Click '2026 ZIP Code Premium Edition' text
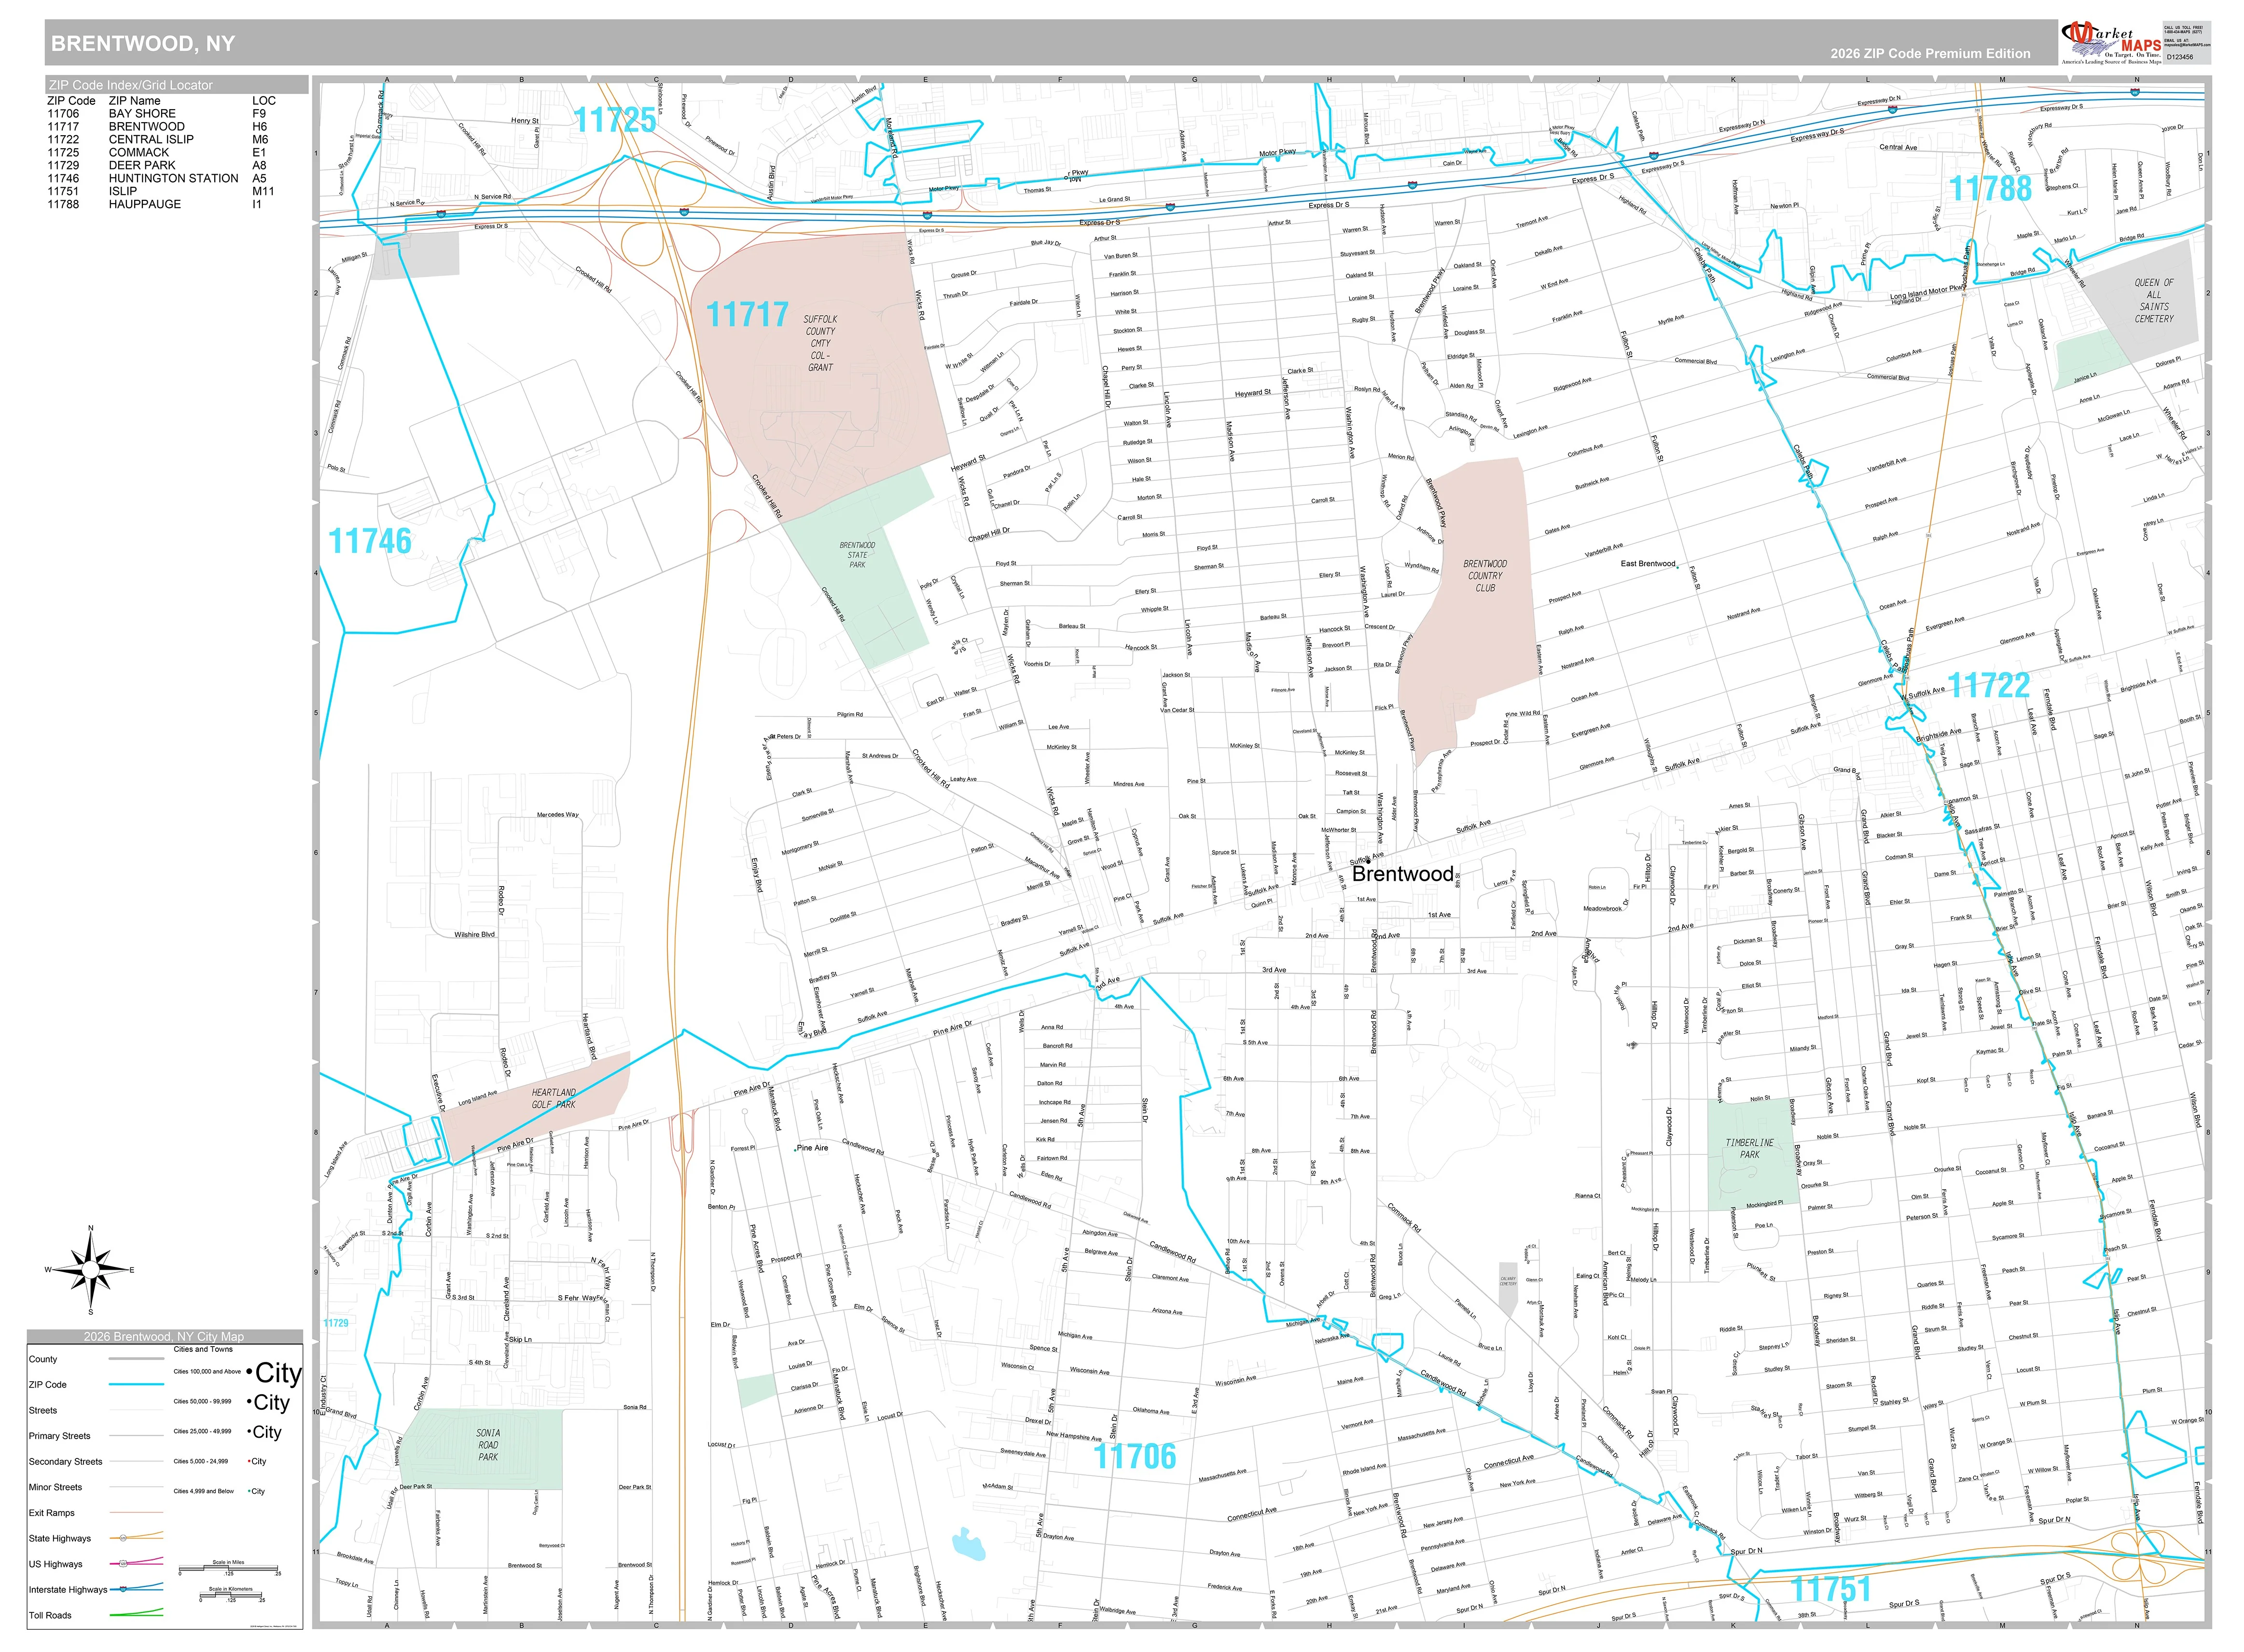The height and width of the screenshot is (1652, 2244). coord(1930,54)
